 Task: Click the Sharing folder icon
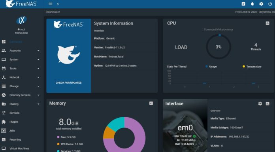tap(4, 104)
